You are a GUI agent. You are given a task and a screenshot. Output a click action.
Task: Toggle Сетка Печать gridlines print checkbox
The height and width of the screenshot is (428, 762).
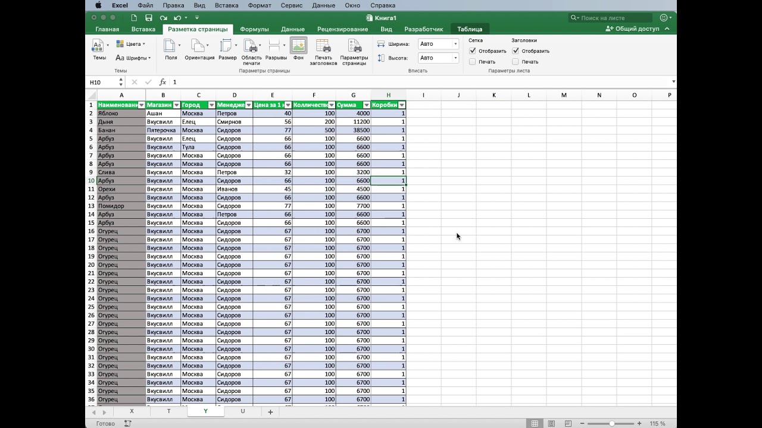(x=473, y=62)
